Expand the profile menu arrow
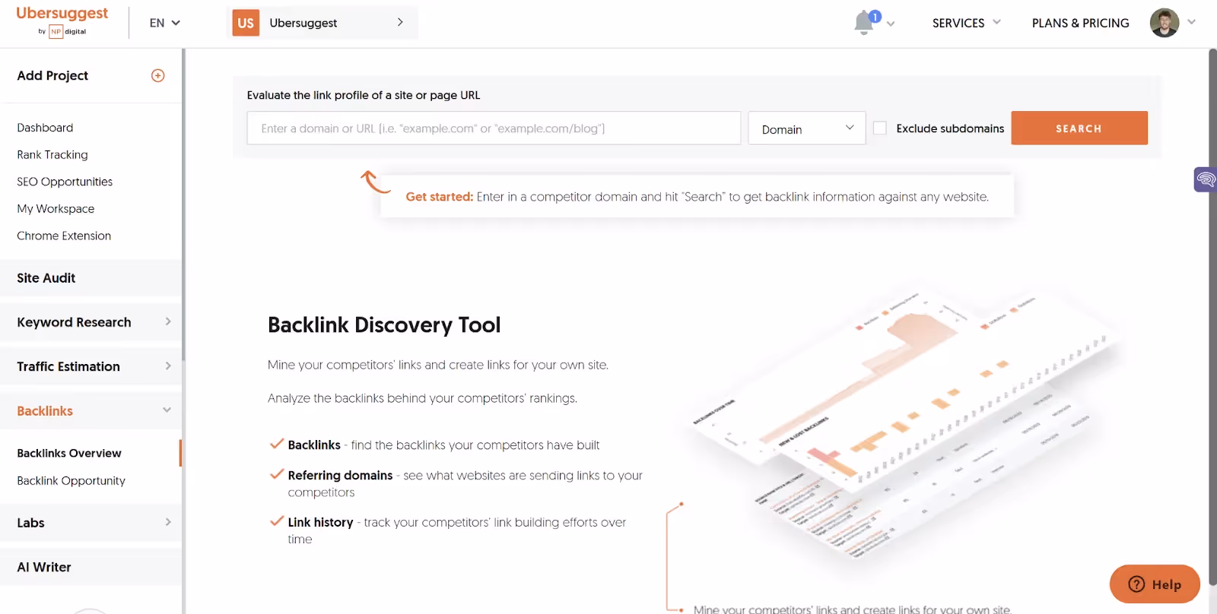1217x614 pixels. [1192, 22]
